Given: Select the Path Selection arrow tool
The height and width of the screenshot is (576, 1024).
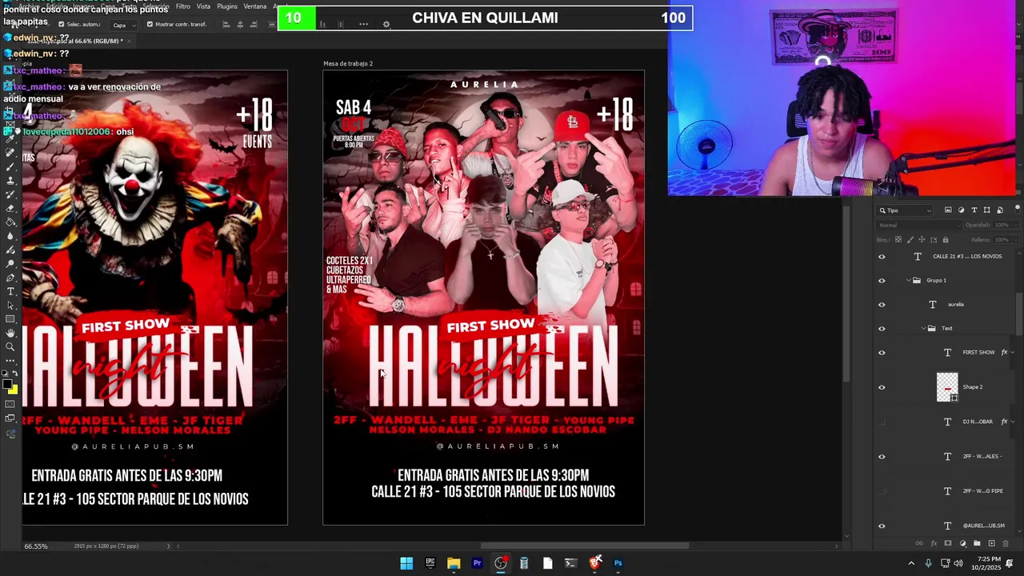Looking at the screenshot, I should (x=10, y=306).
